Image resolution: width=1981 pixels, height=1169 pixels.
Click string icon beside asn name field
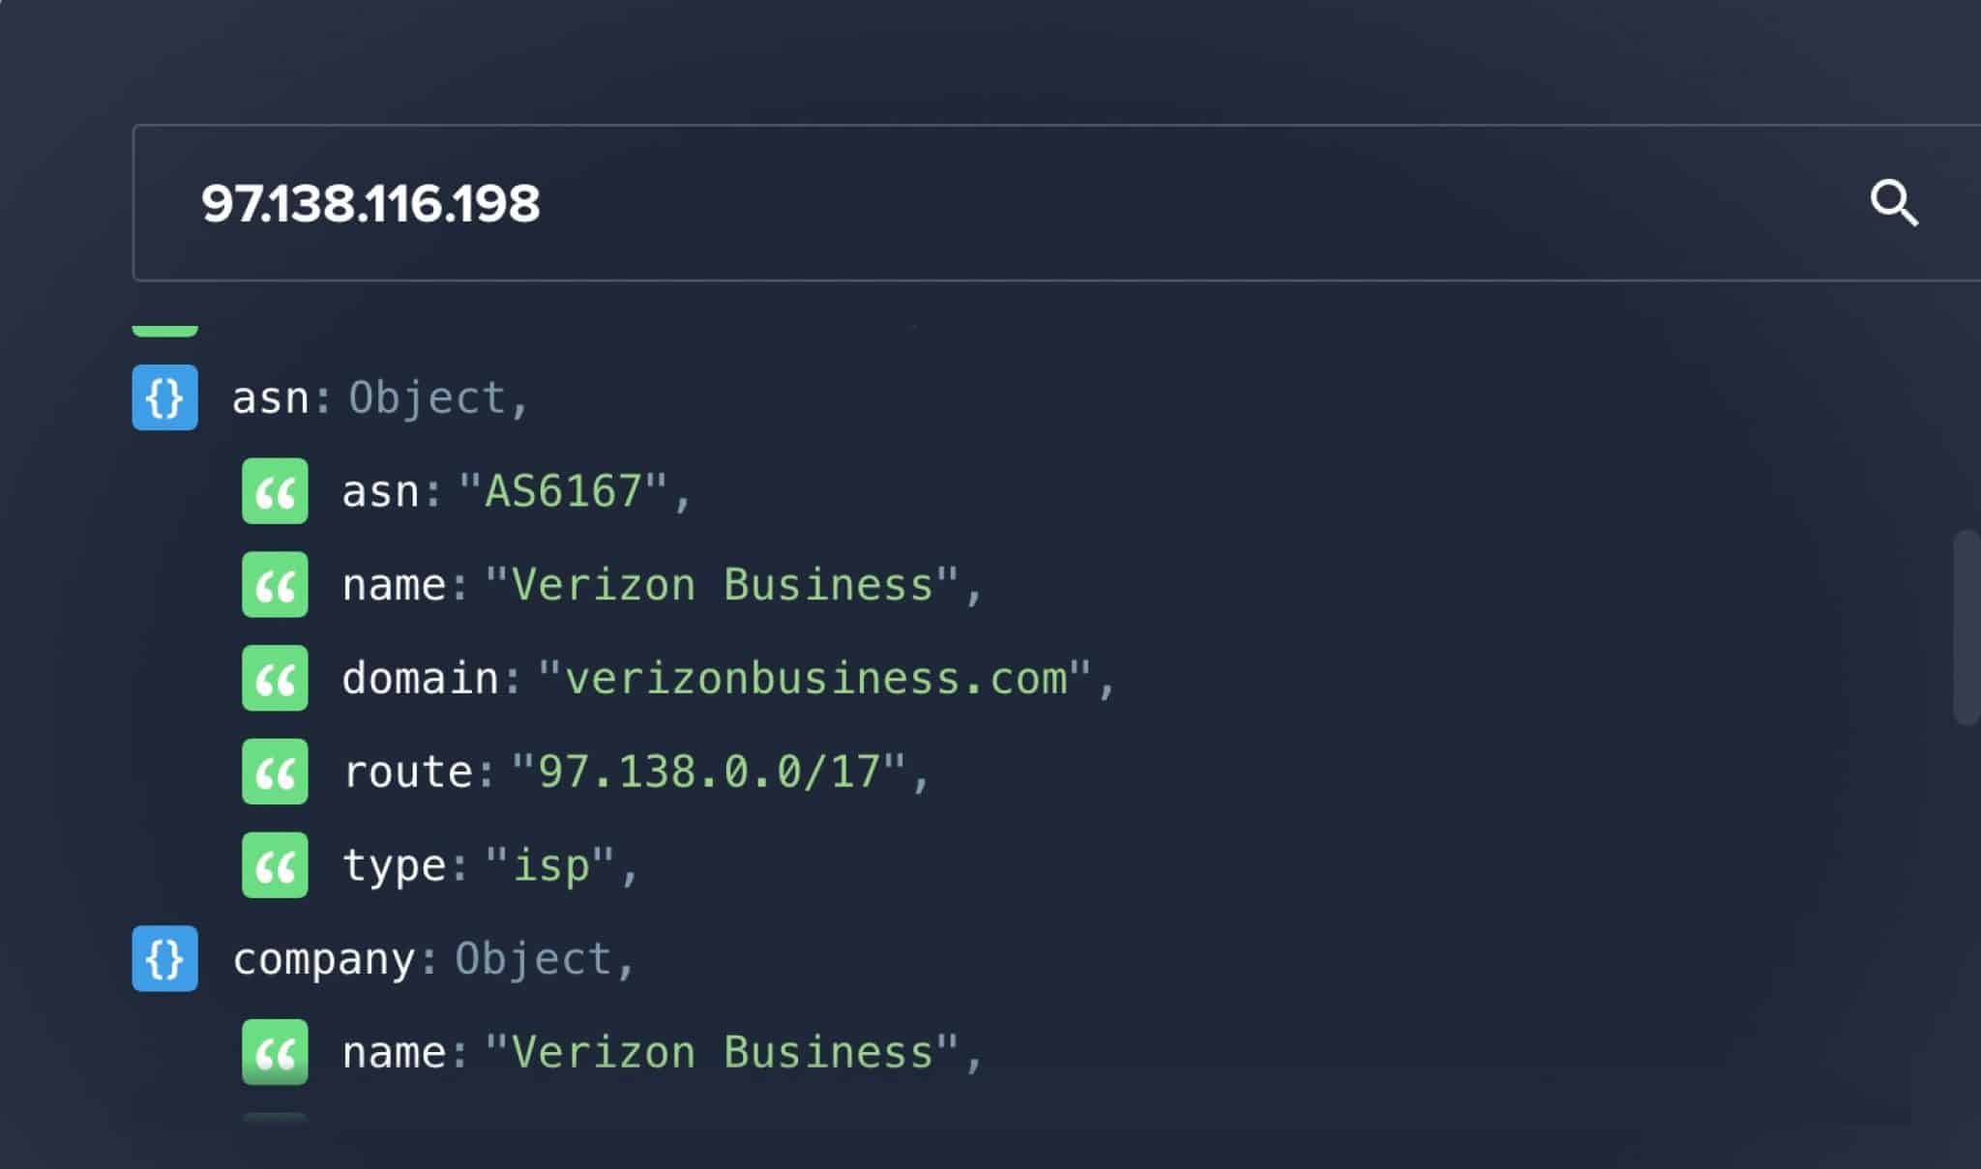coord(275,585)
